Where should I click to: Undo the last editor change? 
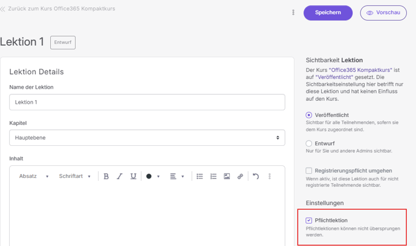[x=256, y=176]
